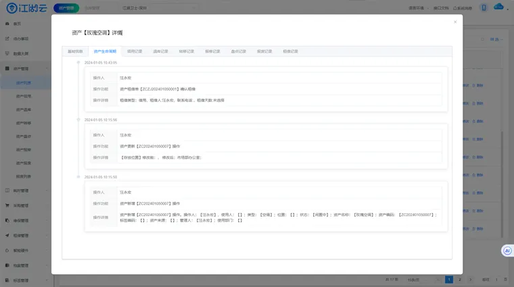Close the 资产【玫瑰空调】详情 dialog
Screen dimensions: 514x287
[455, 22]
